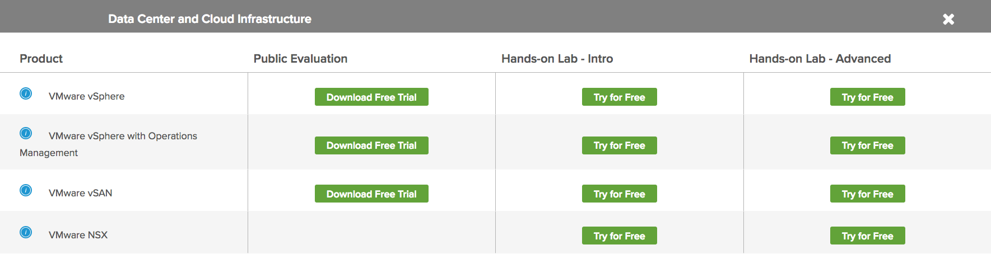Select the VMware vSAN product name
Screen dimensions: 991x254
81,193
